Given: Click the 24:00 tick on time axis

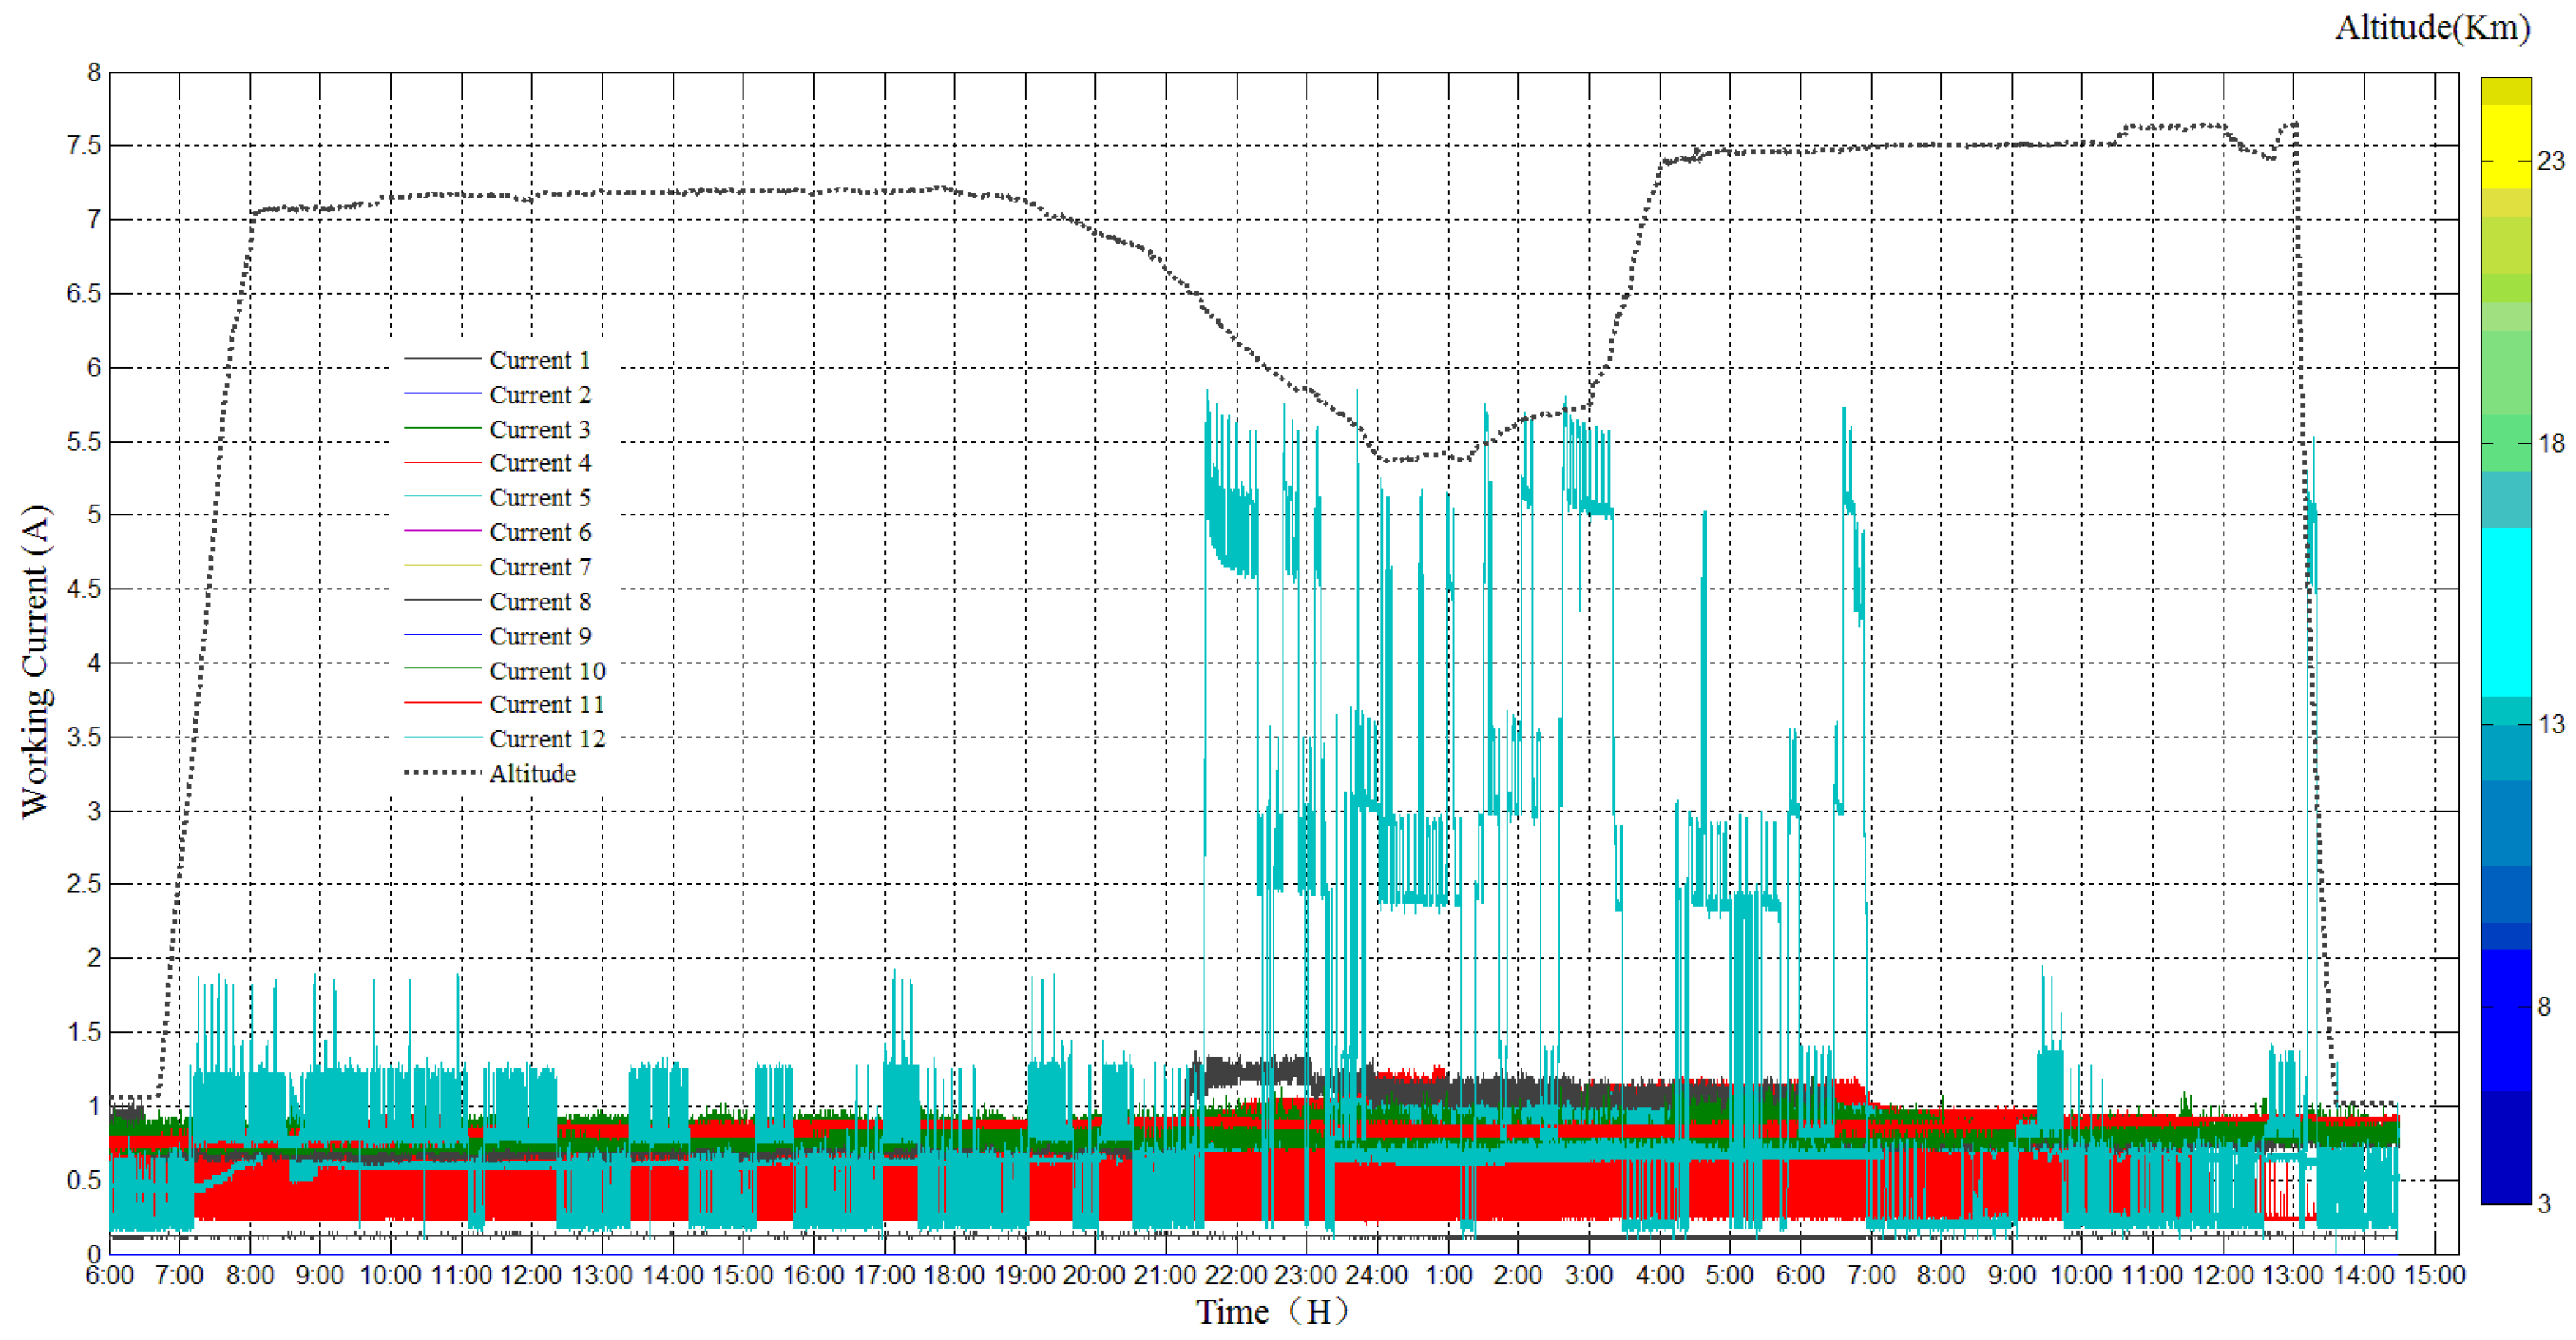Looking at the screenshot, I should [1377, 1277].
